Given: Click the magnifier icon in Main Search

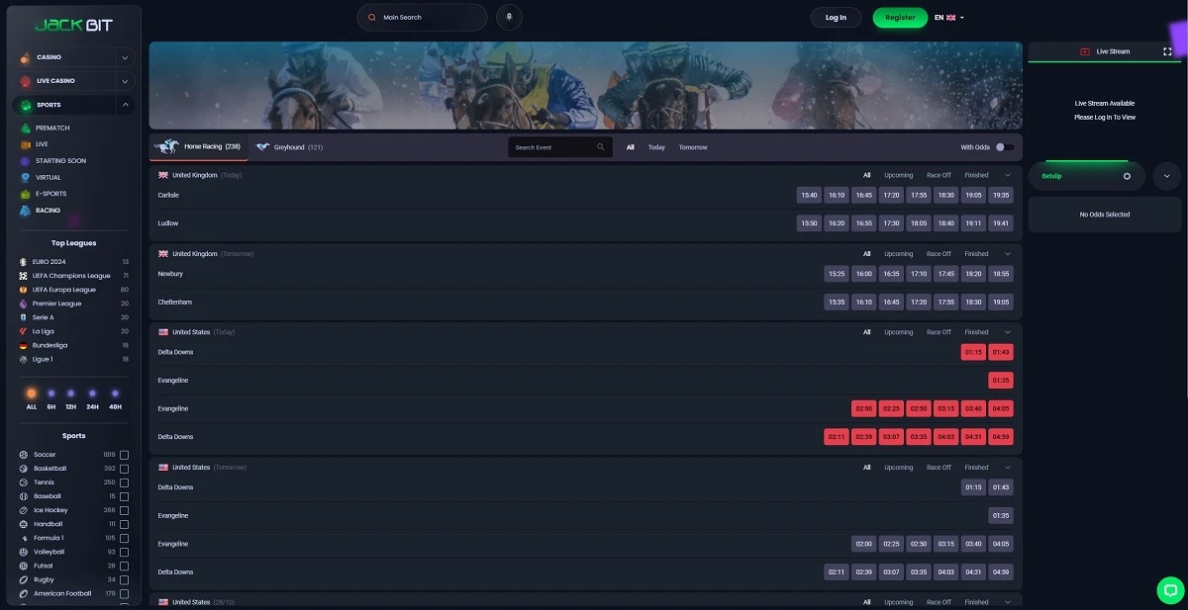Looking at the screenshot, I should tap(371, 18).
